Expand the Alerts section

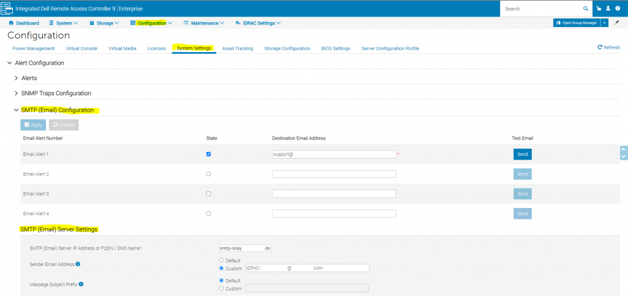point(17,78)
